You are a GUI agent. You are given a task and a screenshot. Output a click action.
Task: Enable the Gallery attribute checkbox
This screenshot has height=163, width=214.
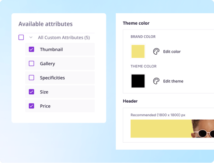tap(31, 63)
